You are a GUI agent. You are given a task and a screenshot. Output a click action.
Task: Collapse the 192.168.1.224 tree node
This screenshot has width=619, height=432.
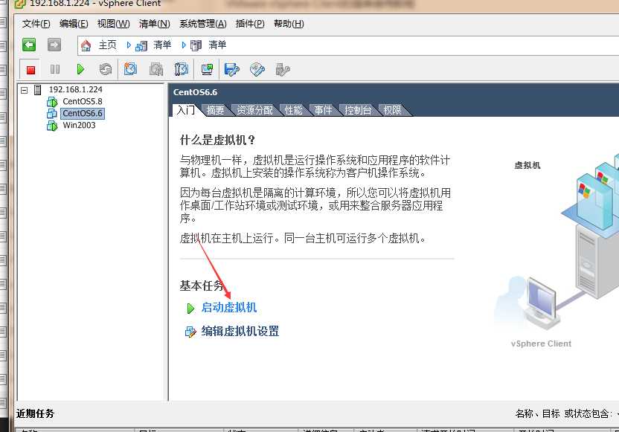25,90
